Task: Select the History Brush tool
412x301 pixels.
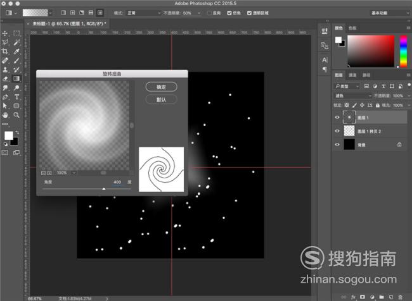Action: point(16,70)
